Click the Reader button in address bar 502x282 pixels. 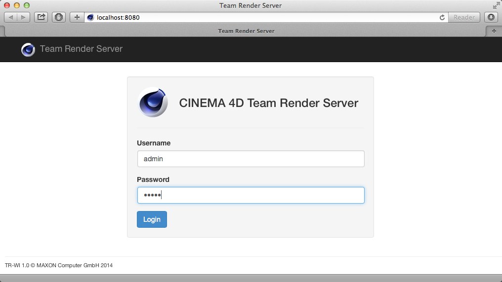pos(464,17)
